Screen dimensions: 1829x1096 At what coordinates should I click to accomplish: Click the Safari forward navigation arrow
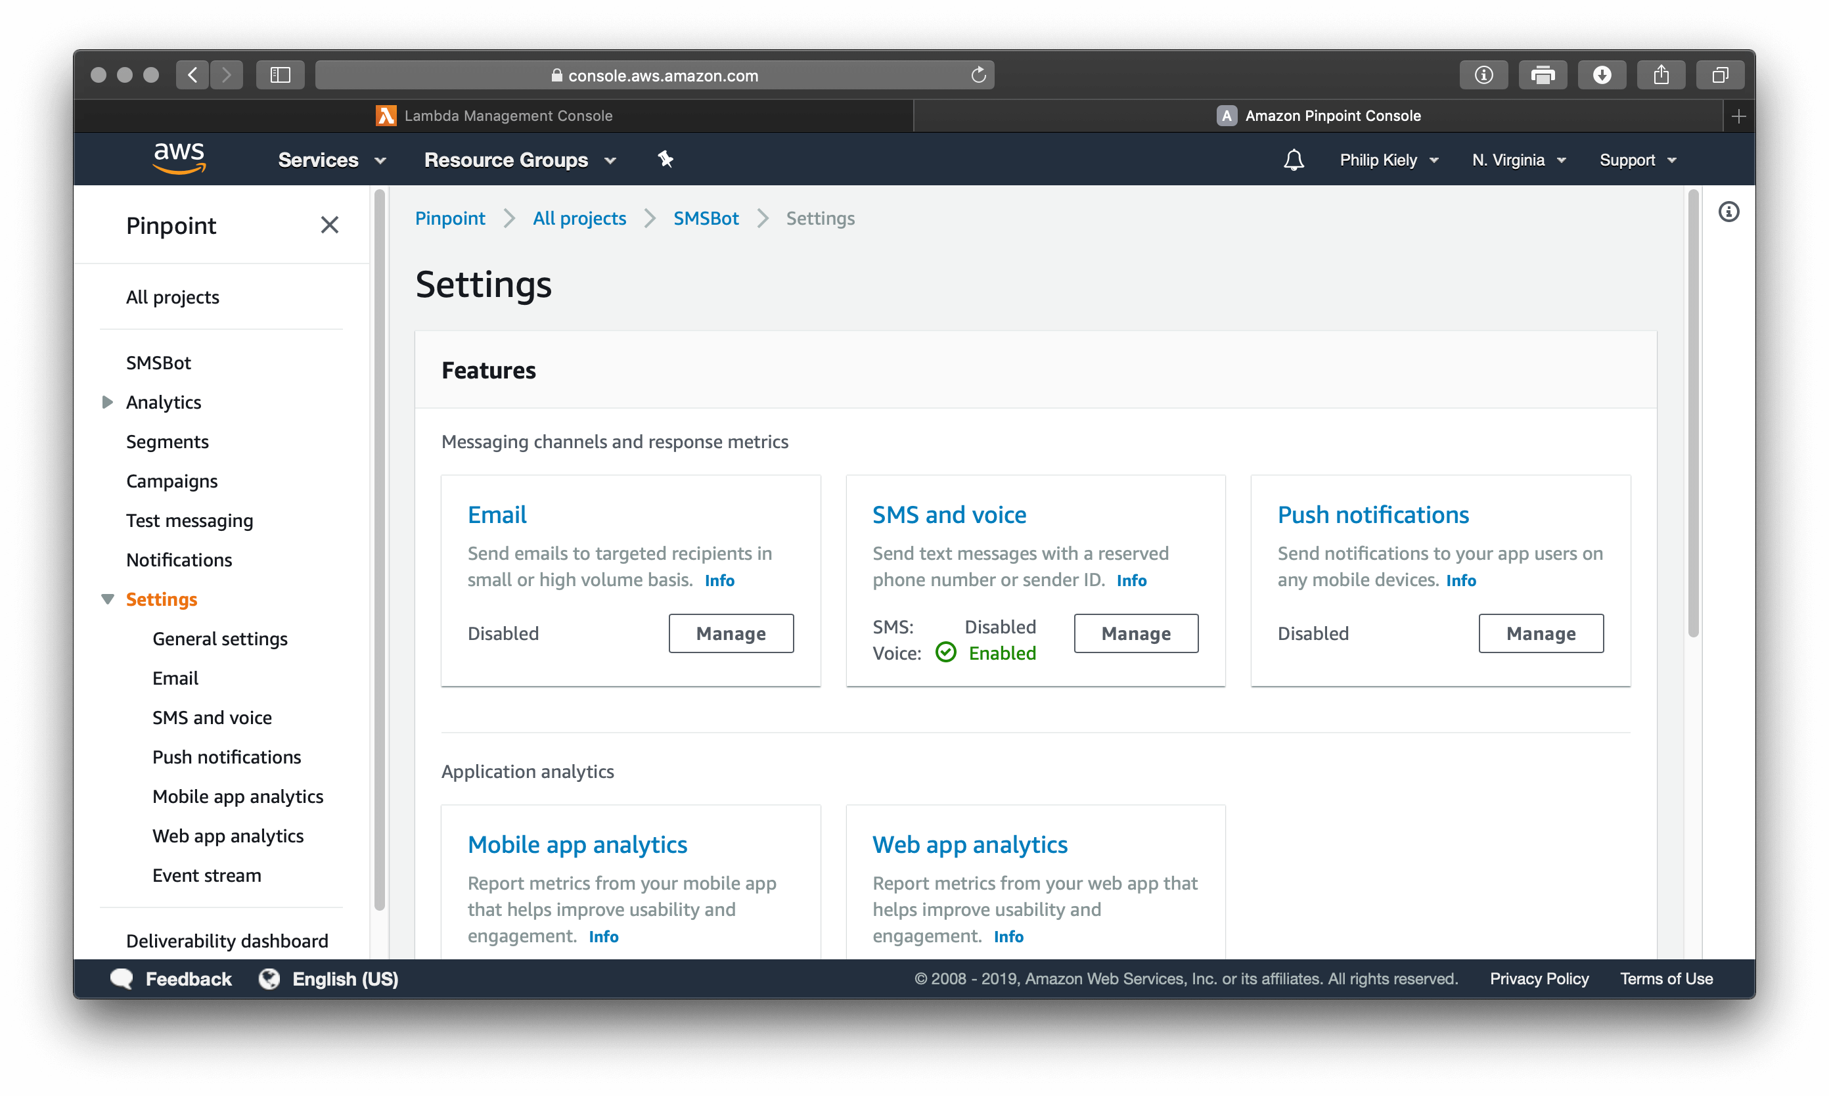point(226,75)
